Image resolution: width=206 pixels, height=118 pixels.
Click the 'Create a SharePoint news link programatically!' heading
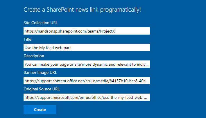82,10
